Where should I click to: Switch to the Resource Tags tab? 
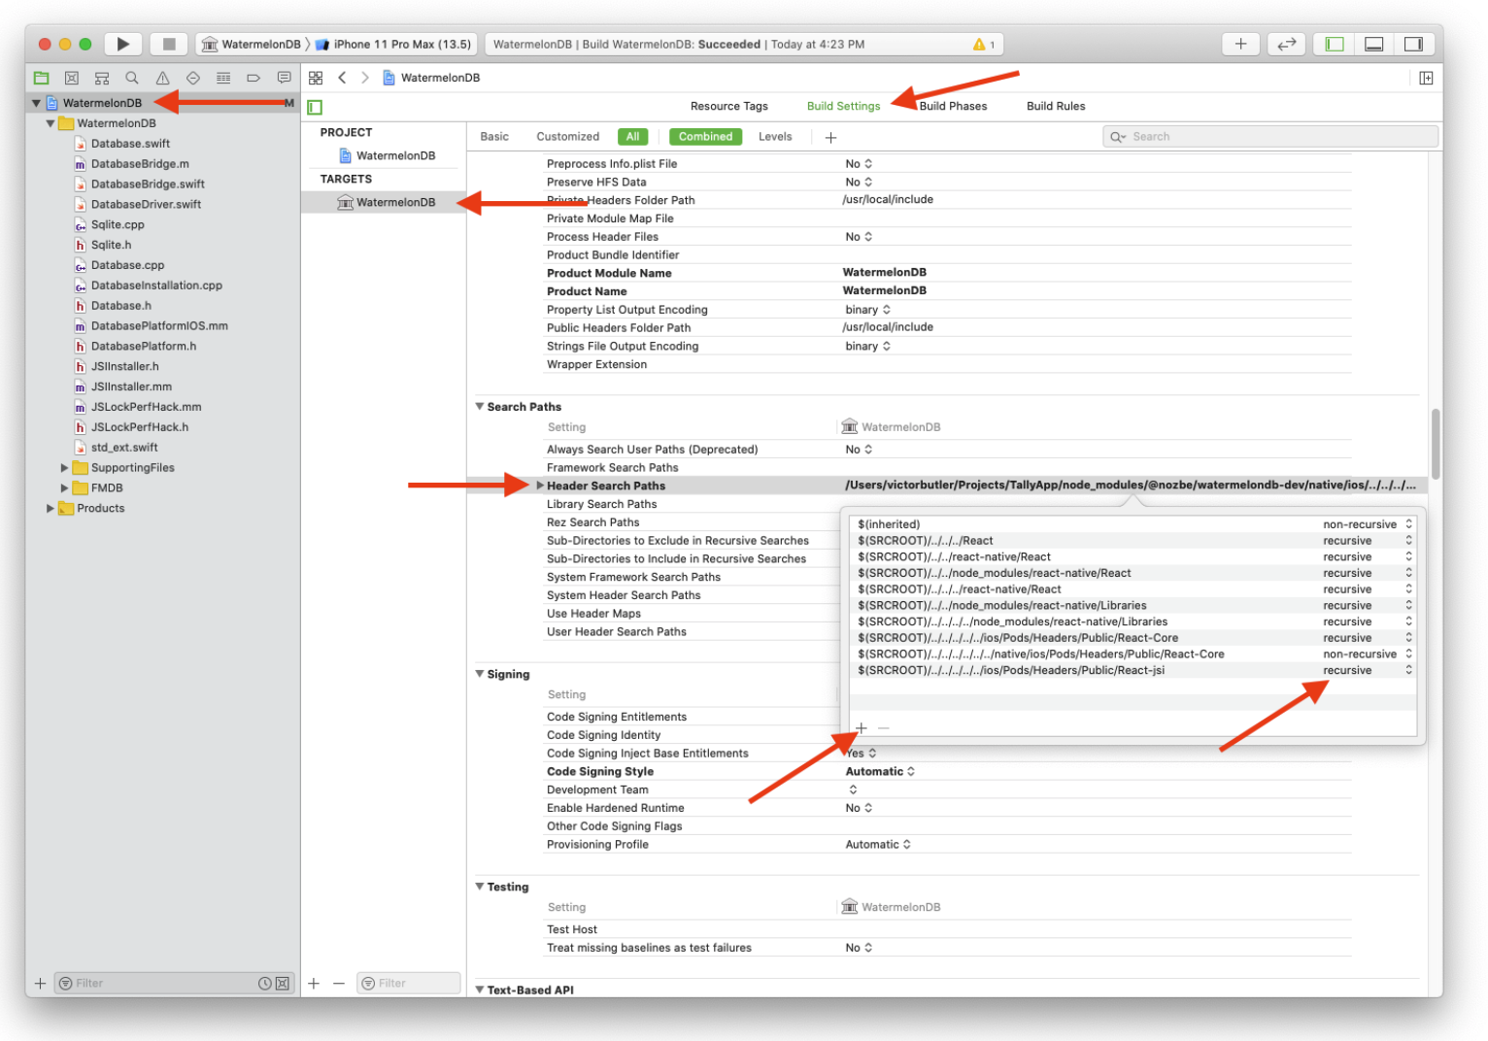tap(728, 106)
